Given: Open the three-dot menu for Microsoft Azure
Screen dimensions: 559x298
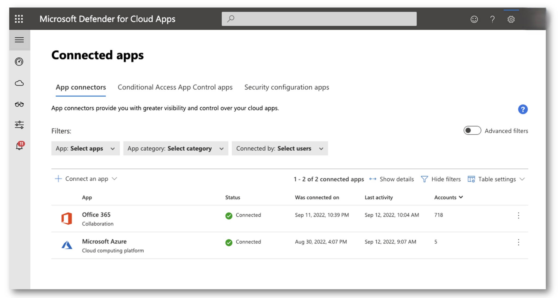Looking at the screenshot, I should pyautogui.click(x=518, y=242).
